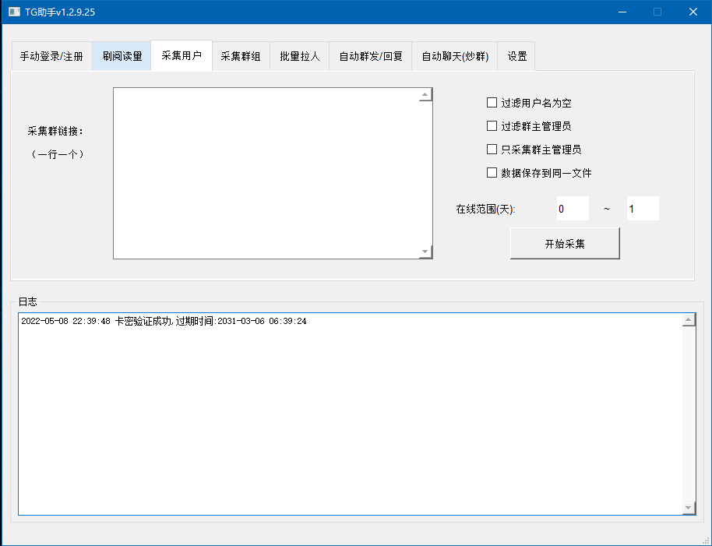The height and width of the screenshot is (546, 712).
Task: Click the 开始采集 button
Action: pyautogui.click(x=565, y=244)
